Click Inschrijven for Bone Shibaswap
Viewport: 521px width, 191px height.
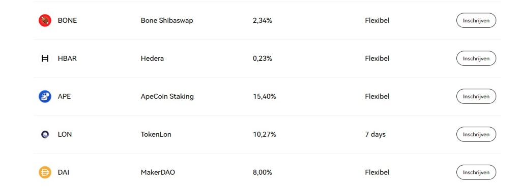tap(476, 21)
